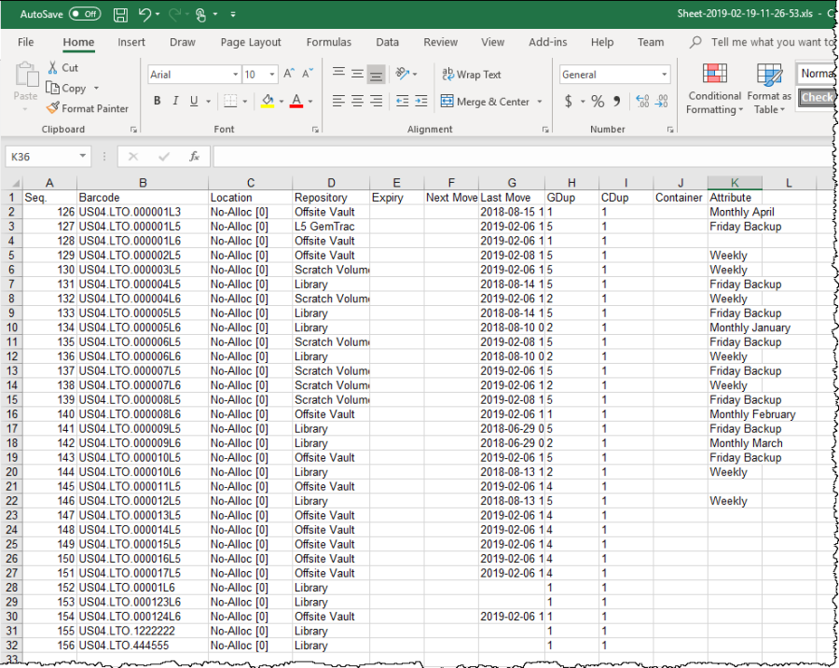Apply the Normal cell style
The height and width of the screenshot is (668, 839).
pos(817,74)
